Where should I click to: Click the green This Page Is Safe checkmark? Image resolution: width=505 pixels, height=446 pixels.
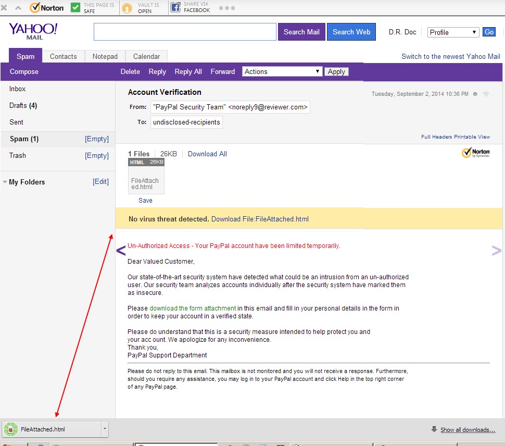75,7
